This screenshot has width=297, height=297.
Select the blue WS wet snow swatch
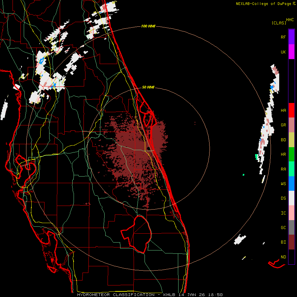pyautogui.click(x=291, y=183)
